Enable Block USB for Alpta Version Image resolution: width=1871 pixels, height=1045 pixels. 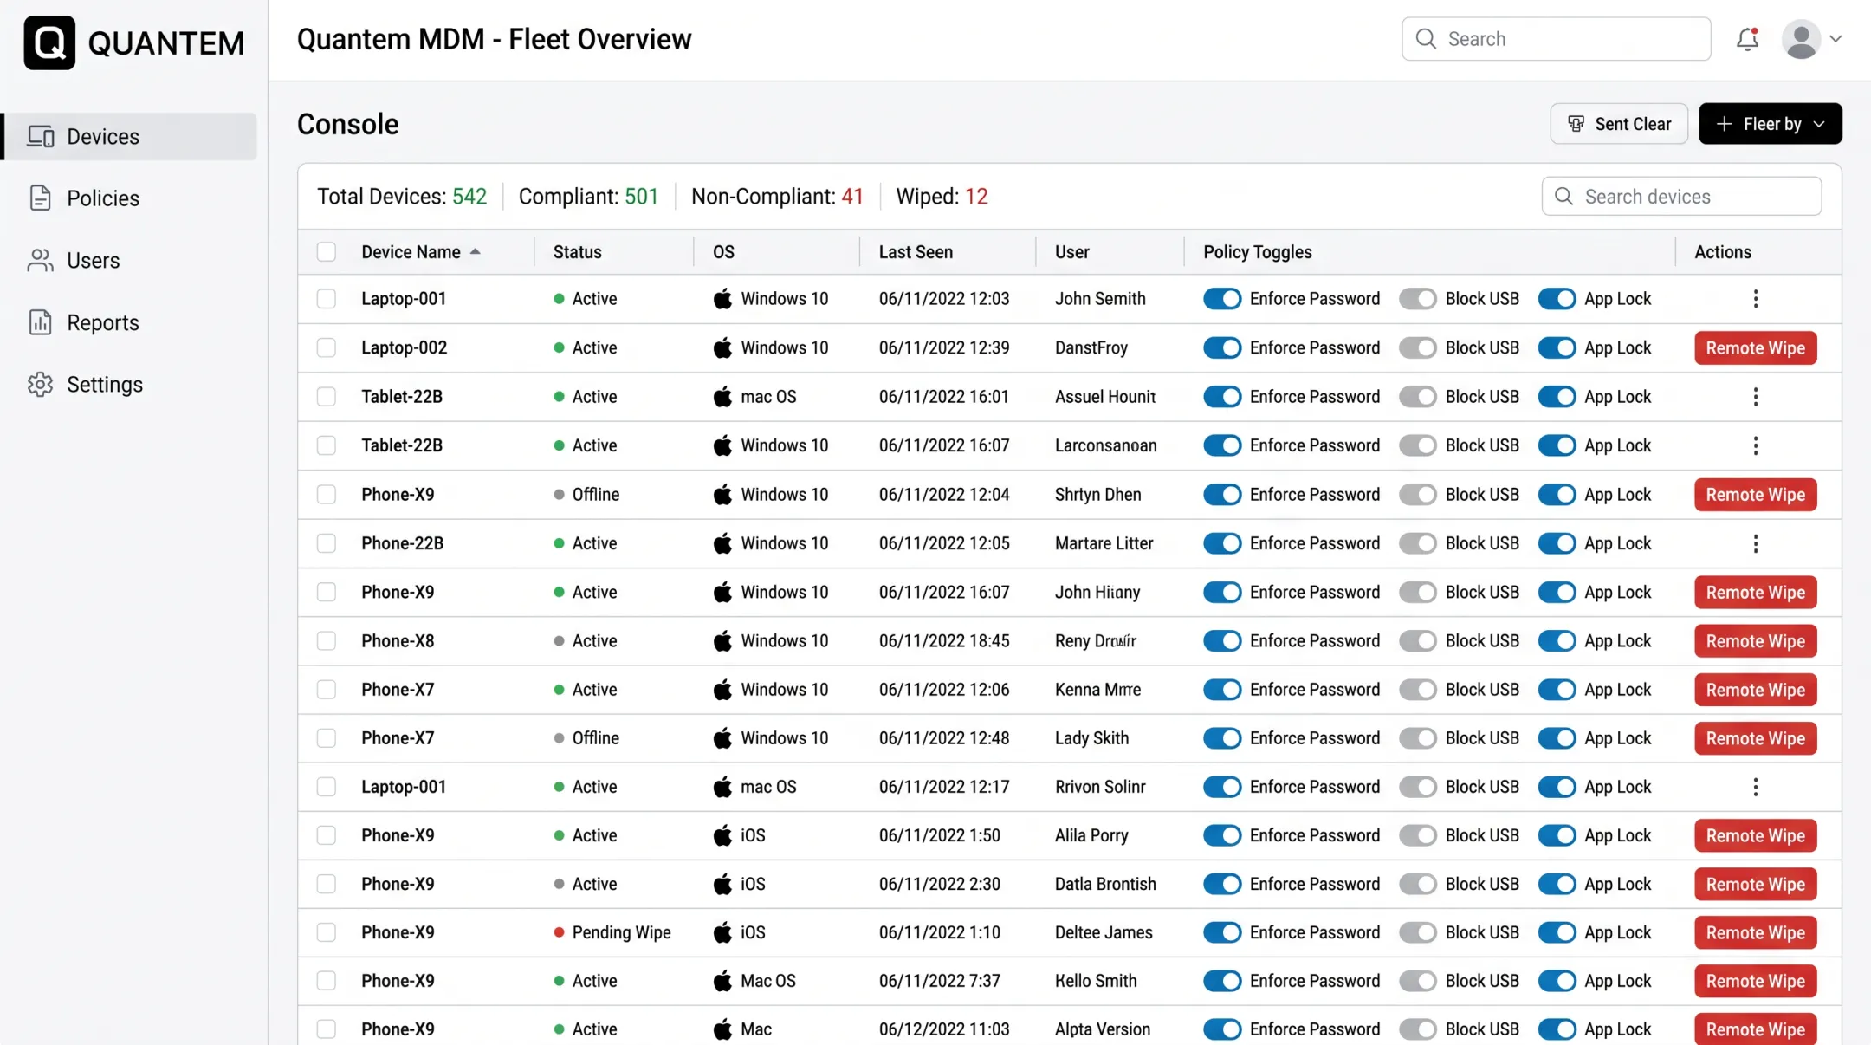tap(1418, 1029)
